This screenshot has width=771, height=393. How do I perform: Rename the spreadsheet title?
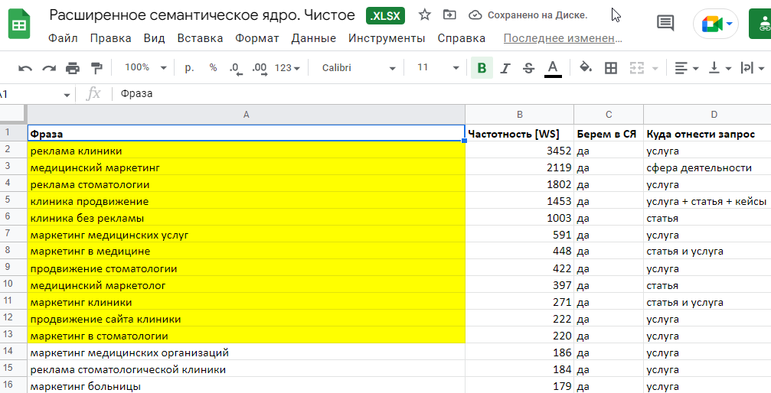202,15
